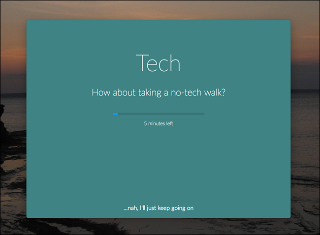Click the word "no-tech" in the suggestion

(x=186, y=92)
